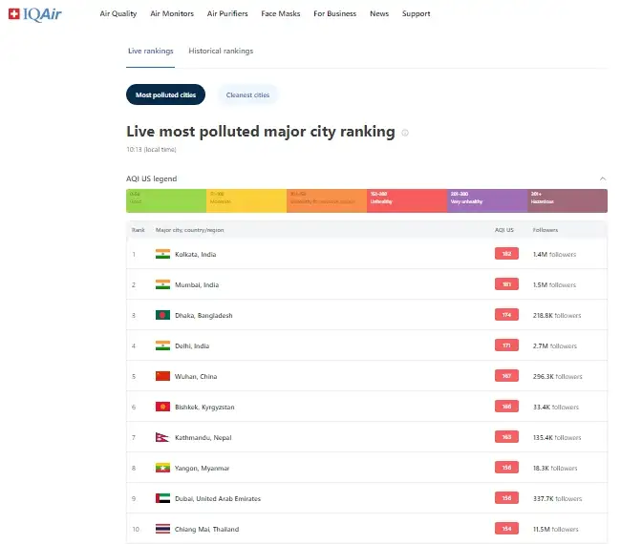Viewport: 621px width, 544px height.
Task: Click the green Good legend swatch
Action: pos(166,200)
